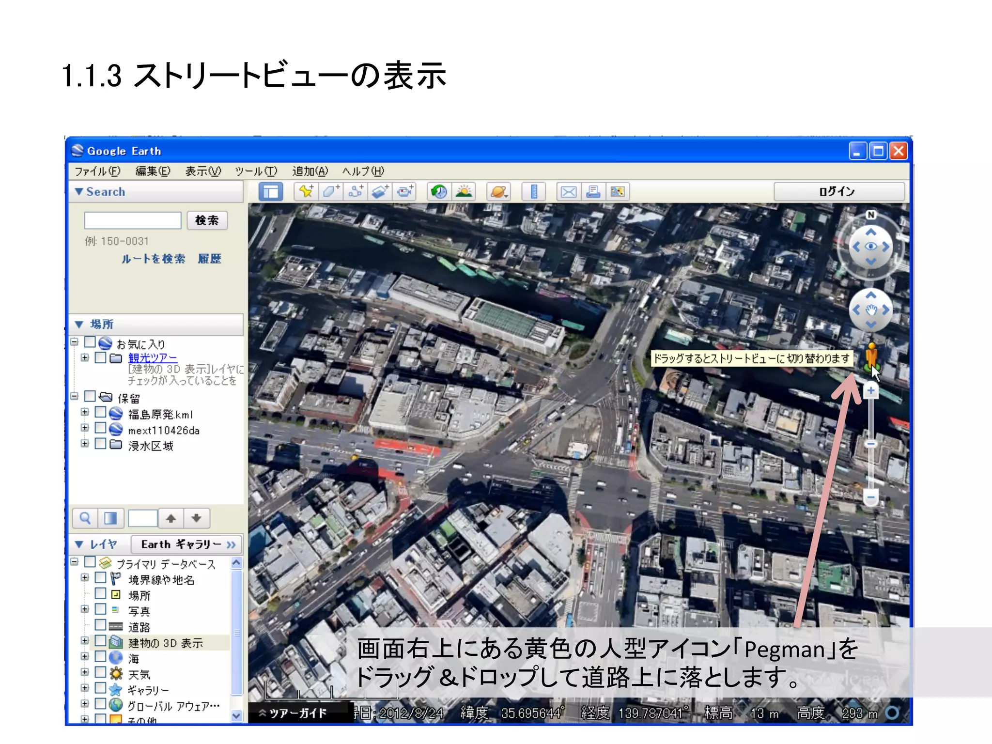Viewport: 992px width, 744px height.
Task: Open the Earth ギャラリー button
Action: click(187, 544)
